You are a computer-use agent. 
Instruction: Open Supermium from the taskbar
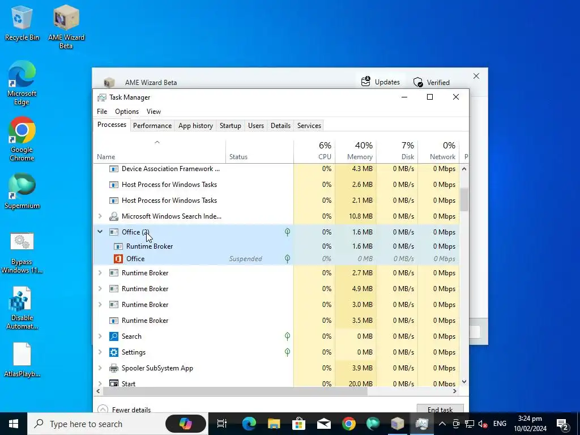pyautogui.click(x=373, y=424)
